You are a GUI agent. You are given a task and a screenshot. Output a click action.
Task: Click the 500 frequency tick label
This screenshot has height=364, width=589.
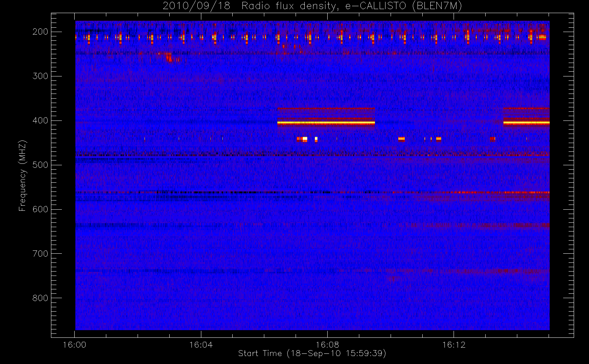[40, 165]
